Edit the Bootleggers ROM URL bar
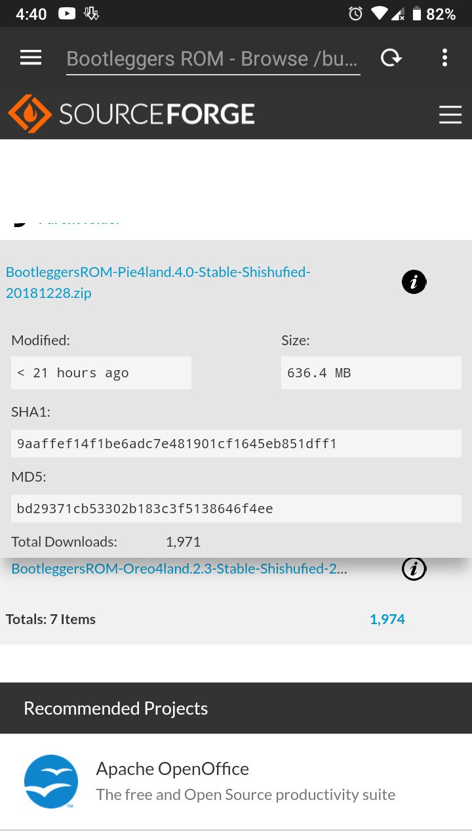 click(213, 59)
